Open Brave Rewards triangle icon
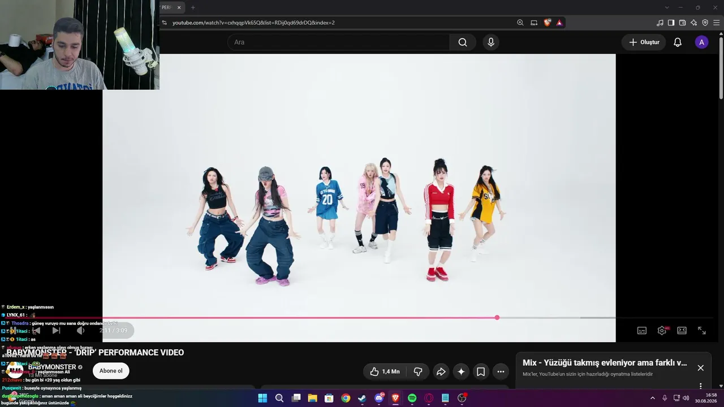 click(x=559, y=23)
